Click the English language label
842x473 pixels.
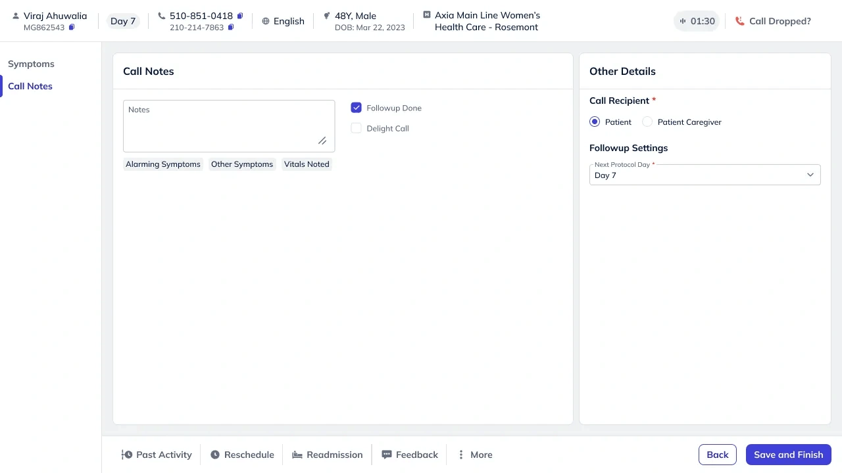(x=289, y=21)
